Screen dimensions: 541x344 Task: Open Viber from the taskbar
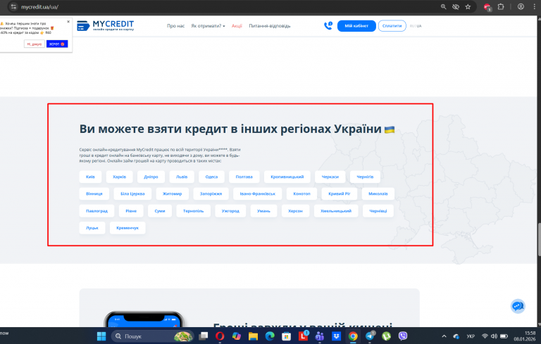tap(403, 336)
